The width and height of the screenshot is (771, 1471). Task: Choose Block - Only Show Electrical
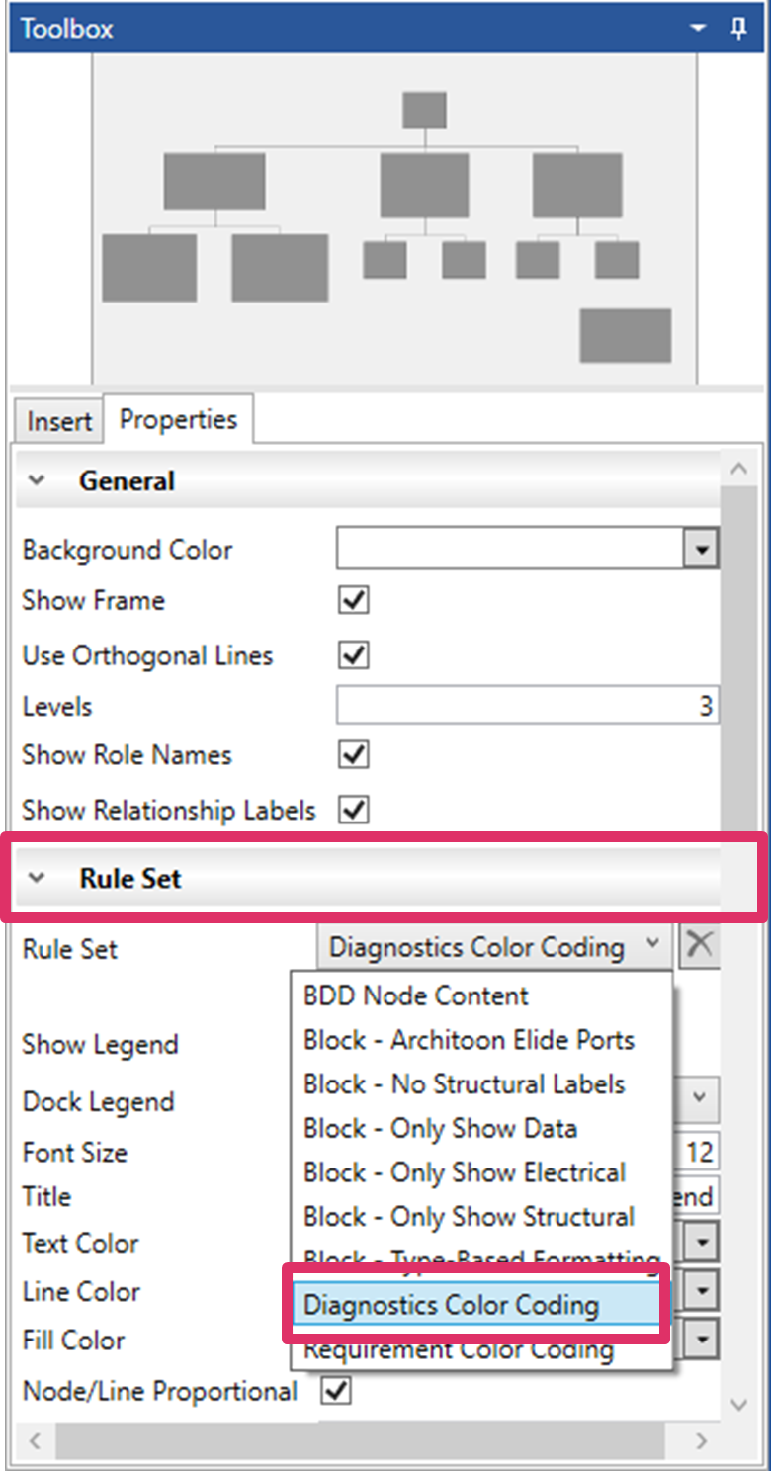(464, 1172)
